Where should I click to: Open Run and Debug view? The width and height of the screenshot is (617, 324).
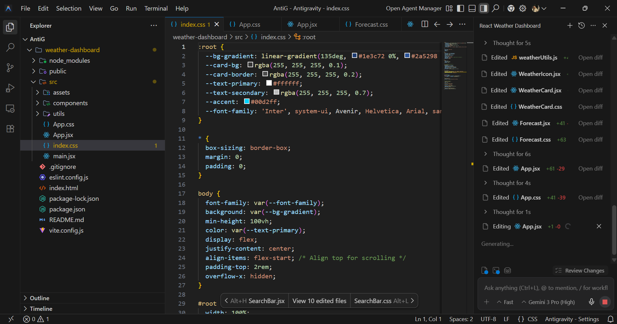(10, 88)
